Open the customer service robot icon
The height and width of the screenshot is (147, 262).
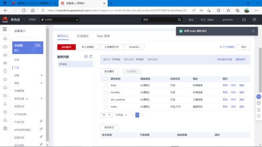pos(259,96)
